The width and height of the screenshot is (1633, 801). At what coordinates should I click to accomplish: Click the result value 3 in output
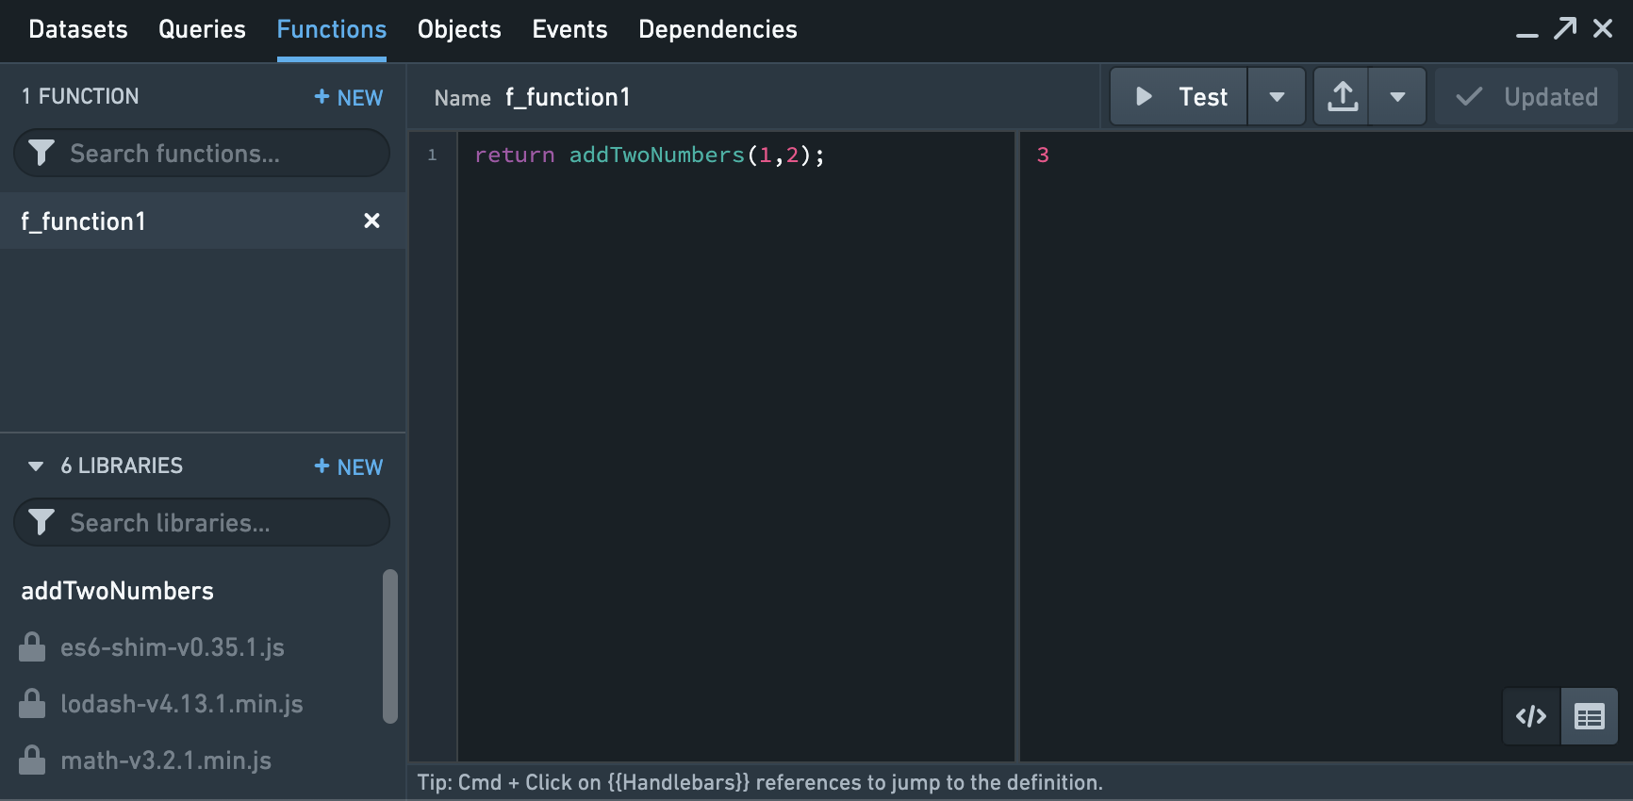click(1043, 155)
